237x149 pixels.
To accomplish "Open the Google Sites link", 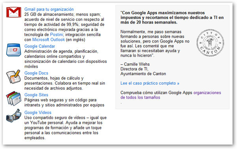I will (x=36, y=95).
